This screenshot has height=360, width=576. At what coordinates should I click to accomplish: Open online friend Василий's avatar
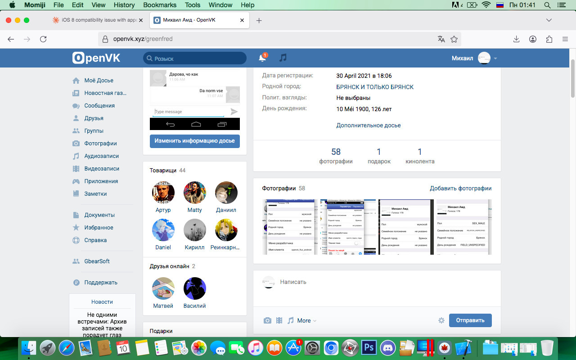tap(195, 288)
